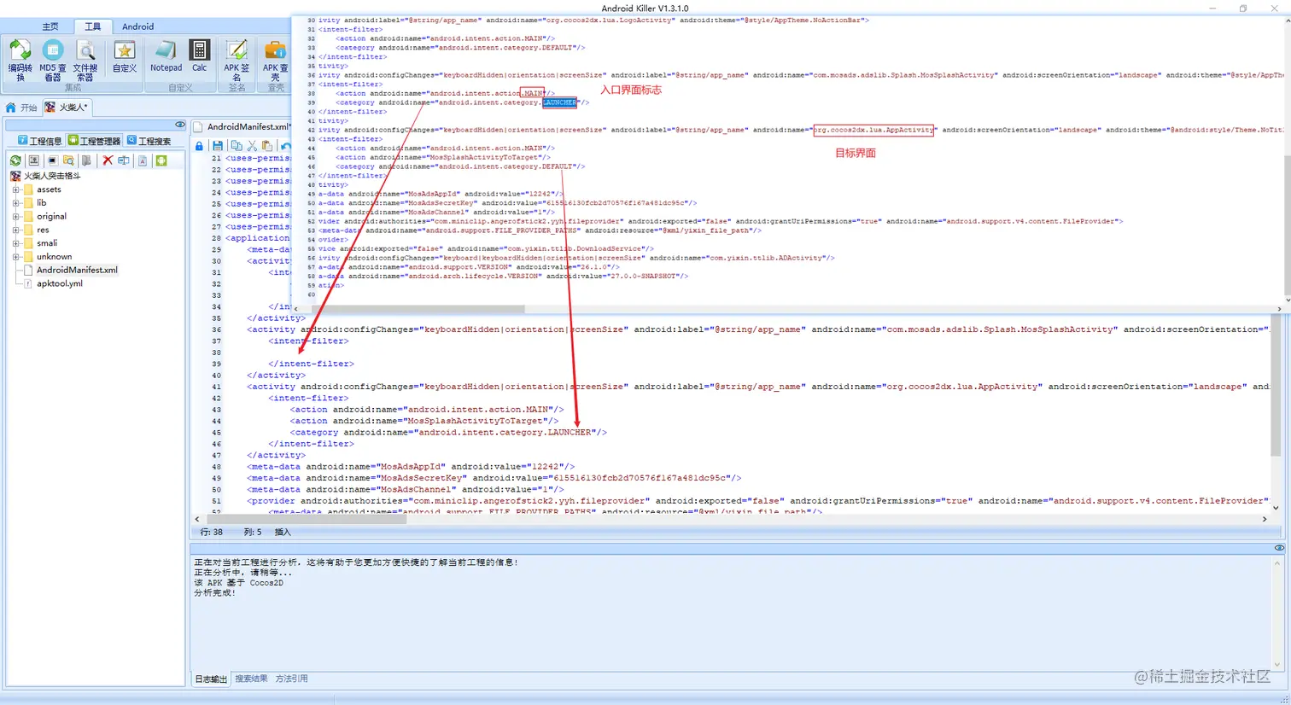Expand the res folder
Screen dimensions: 1291x705
[16, 230]
